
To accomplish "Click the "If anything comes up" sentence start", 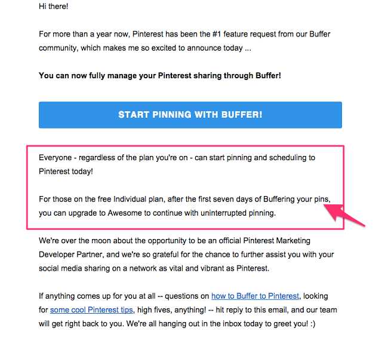I will pos(78,296).
